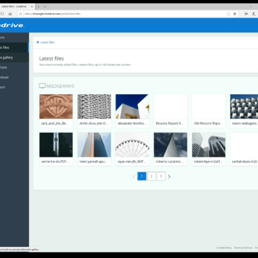The image size is (258, 258).
Task: Click the Latest files breadcrumb bullet icon
Action: tap(38, 43)
